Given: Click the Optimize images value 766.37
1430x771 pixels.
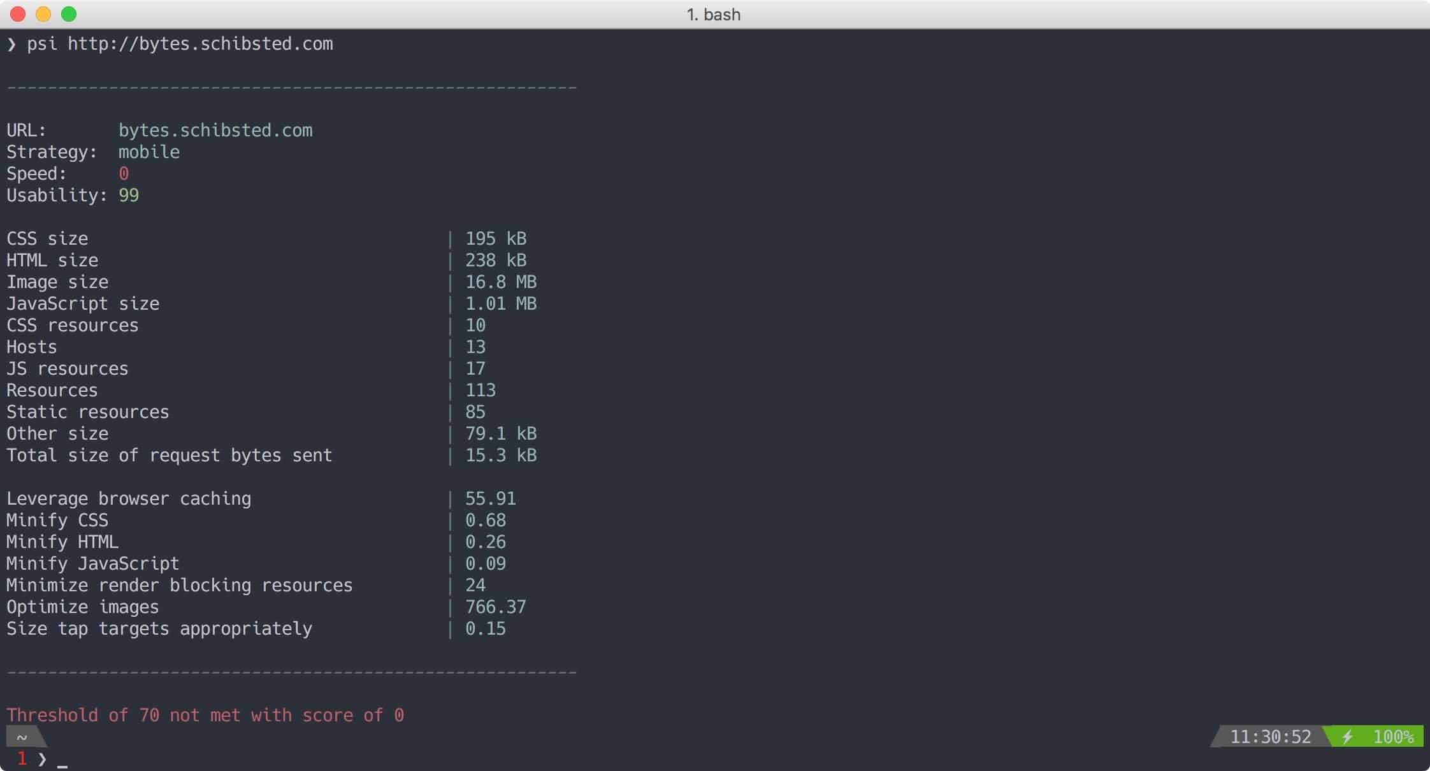Looking at the screenshot, I should coord(496,607).
